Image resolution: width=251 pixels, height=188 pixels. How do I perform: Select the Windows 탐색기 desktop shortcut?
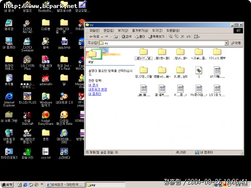tap(46, 99)
